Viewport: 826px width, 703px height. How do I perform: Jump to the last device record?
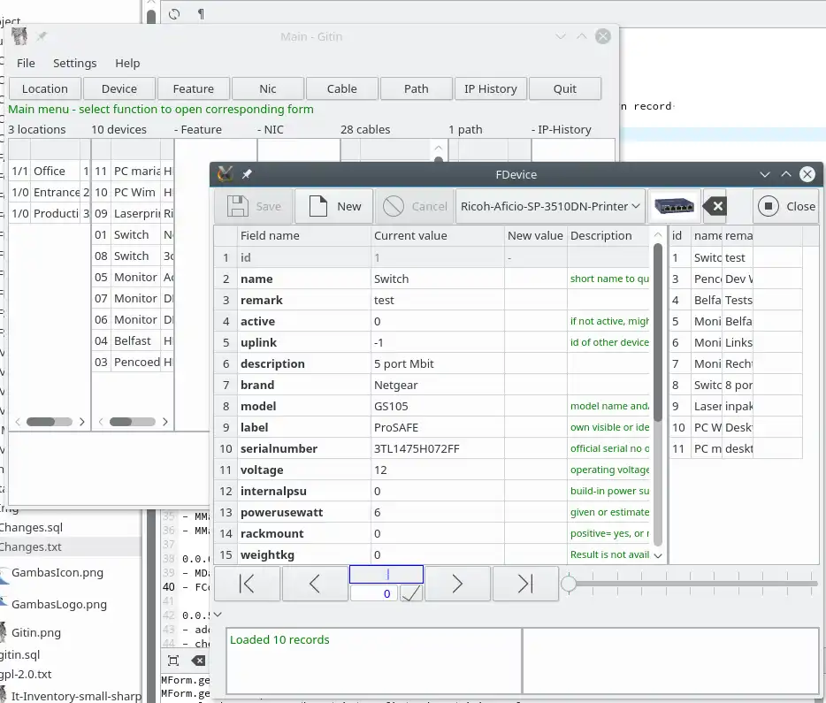[x=524, y=584]
